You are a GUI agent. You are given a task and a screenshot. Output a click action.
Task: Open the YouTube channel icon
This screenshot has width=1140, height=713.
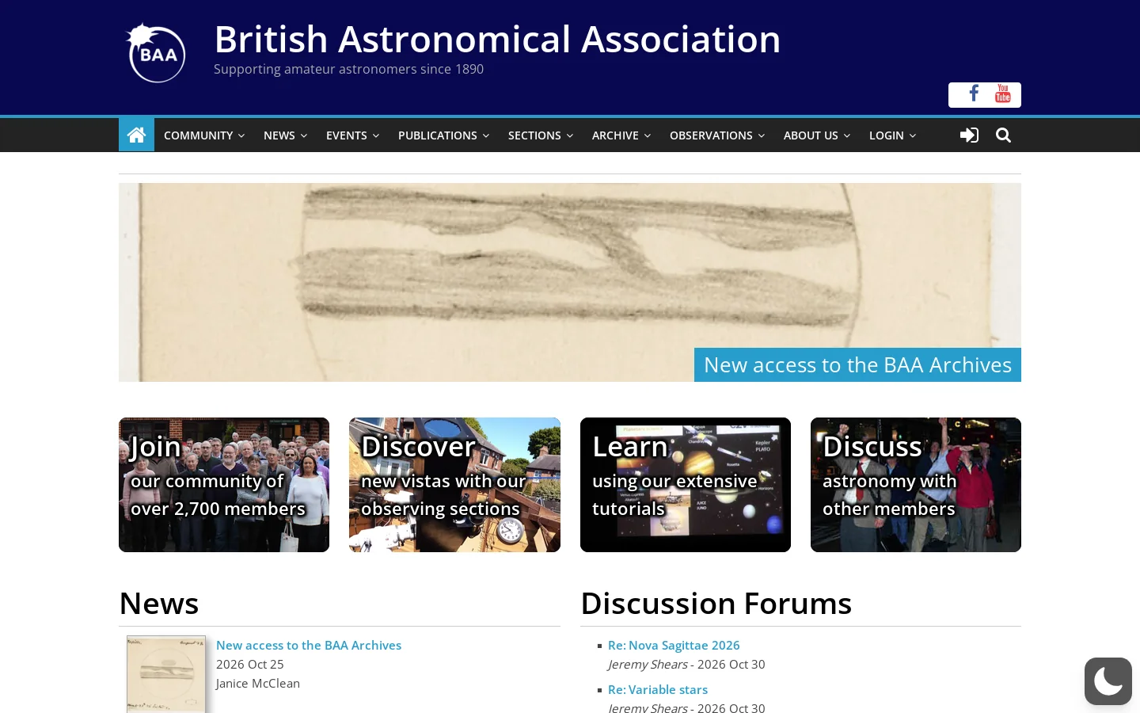point(1003,93)
